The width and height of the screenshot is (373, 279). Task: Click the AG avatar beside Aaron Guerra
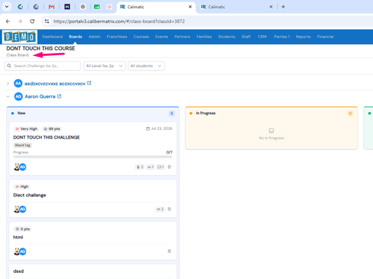[x=18, y=96]
